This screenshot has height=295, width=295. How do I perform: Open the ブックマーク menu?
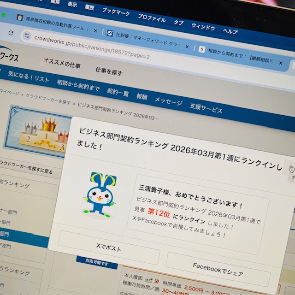116,12
